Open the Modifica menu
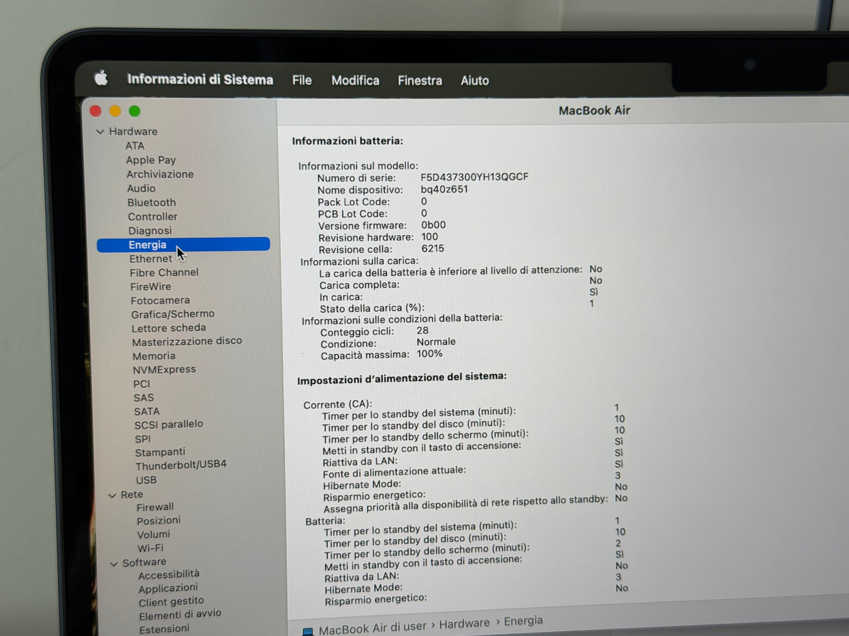 pyautogui.click(x=355, y=80)
